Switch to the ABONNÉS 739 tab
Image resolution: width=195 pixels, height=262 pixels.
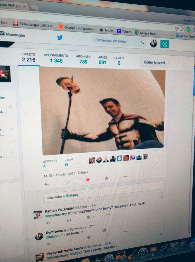(x=83, y=59)
